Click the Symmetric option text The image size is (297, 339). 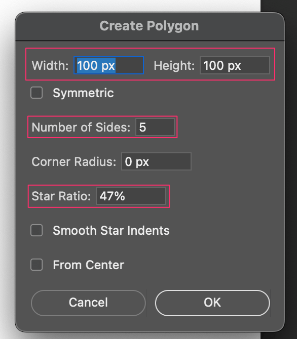coord(83,93)
